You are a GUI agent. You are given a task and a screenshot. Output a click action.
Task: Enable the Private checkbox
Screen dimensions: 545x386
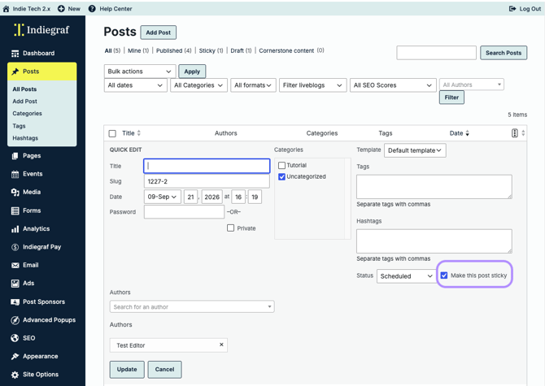click(230, 228)
